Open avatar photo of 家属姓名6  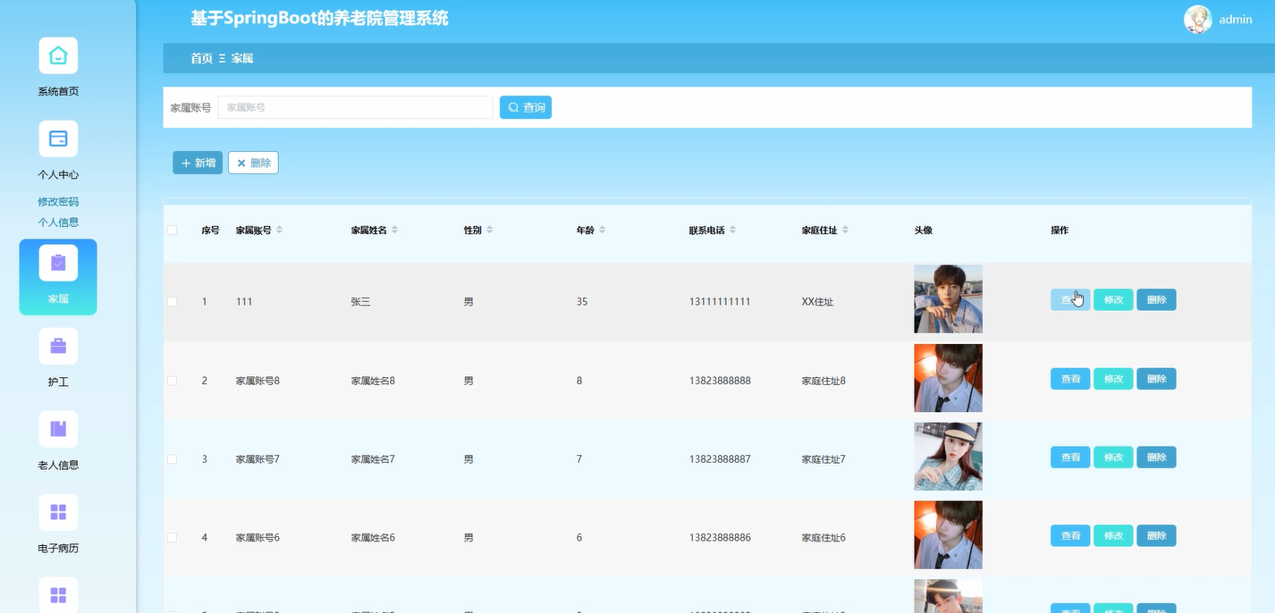tap(948, 535)
